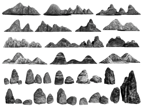
Task: Select the light mixed-peak mountain in fourth row left
Action: click(25, 58)
